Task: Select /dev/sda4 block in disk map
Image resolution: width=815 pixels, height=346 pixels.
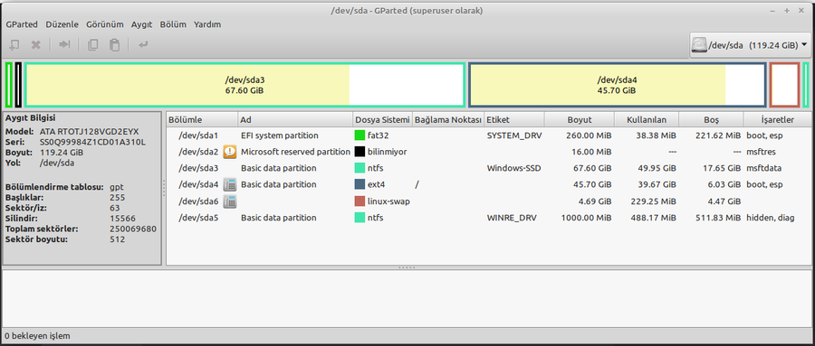Action: click(x=617, y=85)
